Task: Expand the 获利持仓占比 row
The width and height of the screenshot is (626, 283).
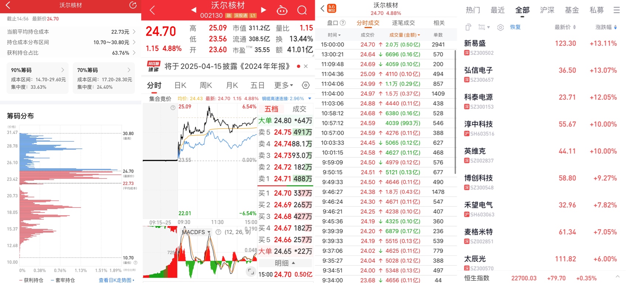Action: 70,53
